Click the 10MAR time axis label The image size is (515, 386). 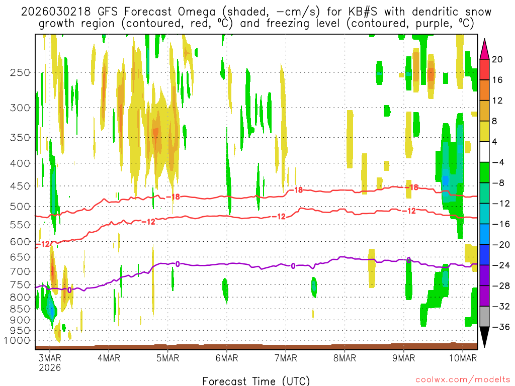coord(463,358)
